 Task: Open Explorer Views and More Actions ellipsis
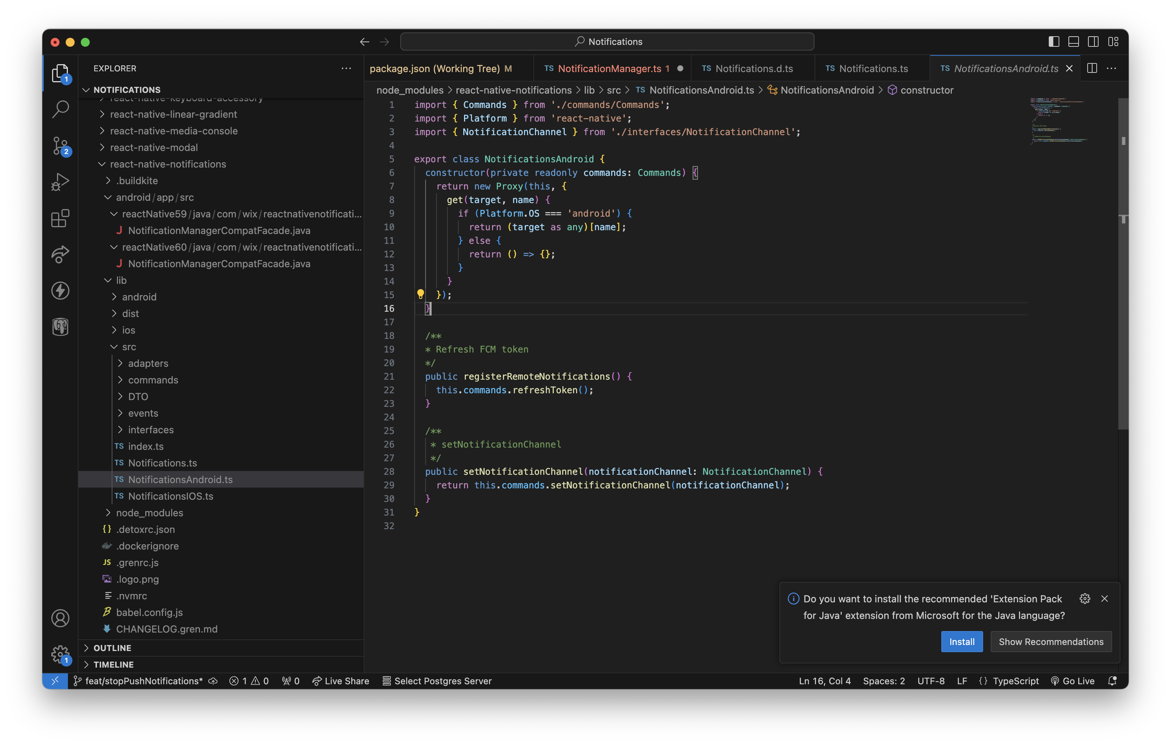pos(346,68)
